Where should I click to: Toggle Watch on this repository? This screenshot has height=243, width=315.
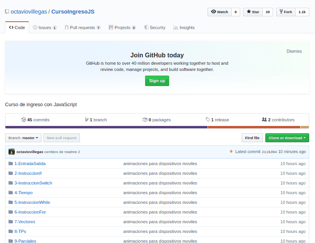point(220,12)
